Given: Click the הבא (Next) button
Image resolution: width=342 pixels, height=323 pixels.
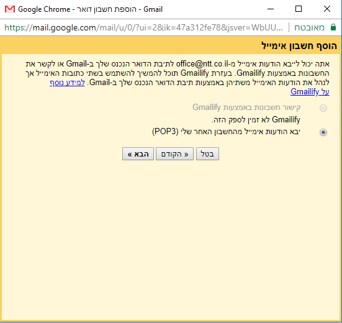Looking at the screenshot, I should pyautogui.click(x=138, y=154).
